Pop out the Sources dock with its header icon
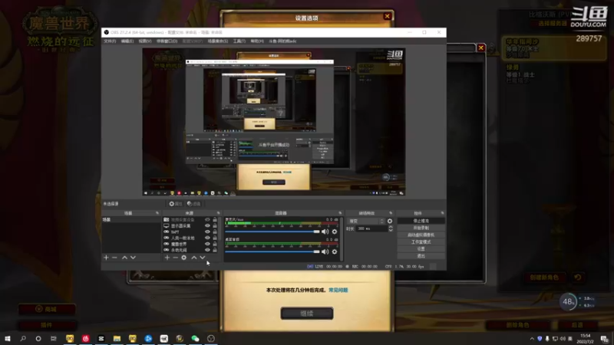This screenshot has height=345, width=614. (x=219, y=213)
